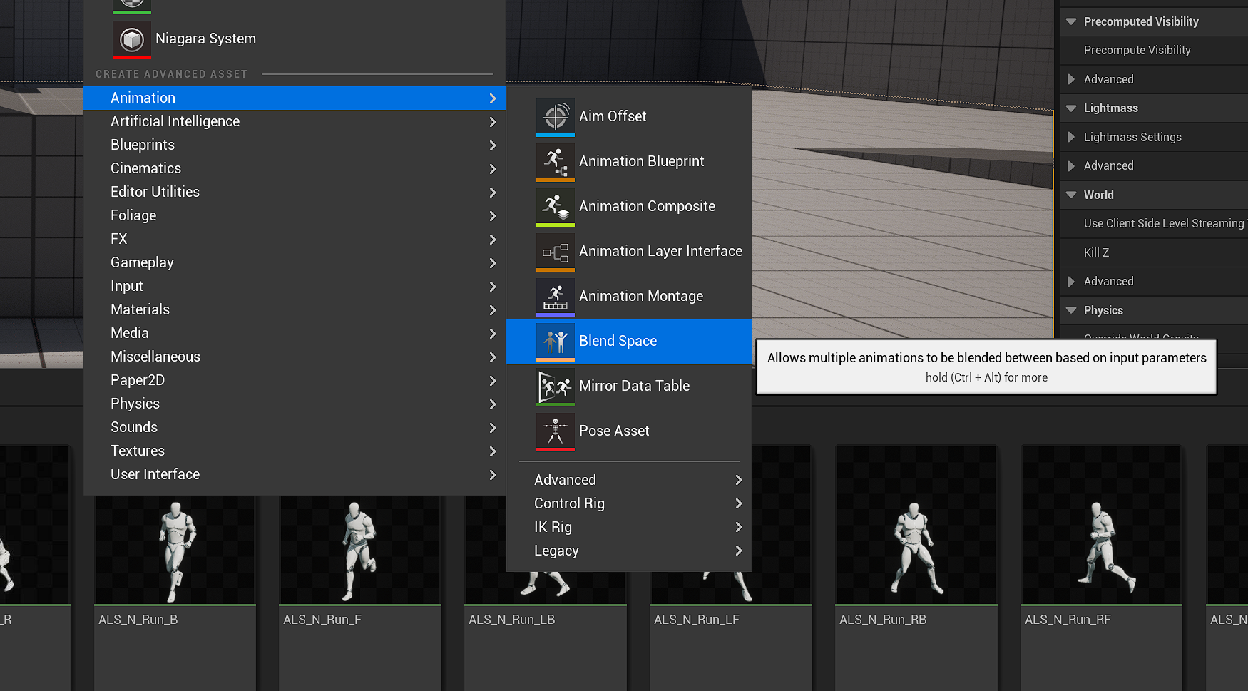Viewport: 1248px width, 691px height.
Task: Expand Advanced under Precomputed Visibility
Action: (x=1071, y=79)
